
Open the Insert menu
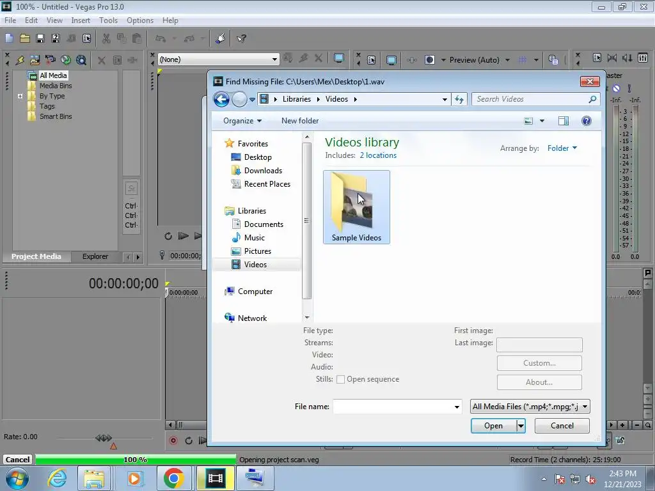80,20
